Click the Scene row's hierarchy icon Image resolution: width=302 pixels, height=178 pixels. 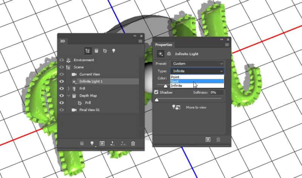point(68,67)
